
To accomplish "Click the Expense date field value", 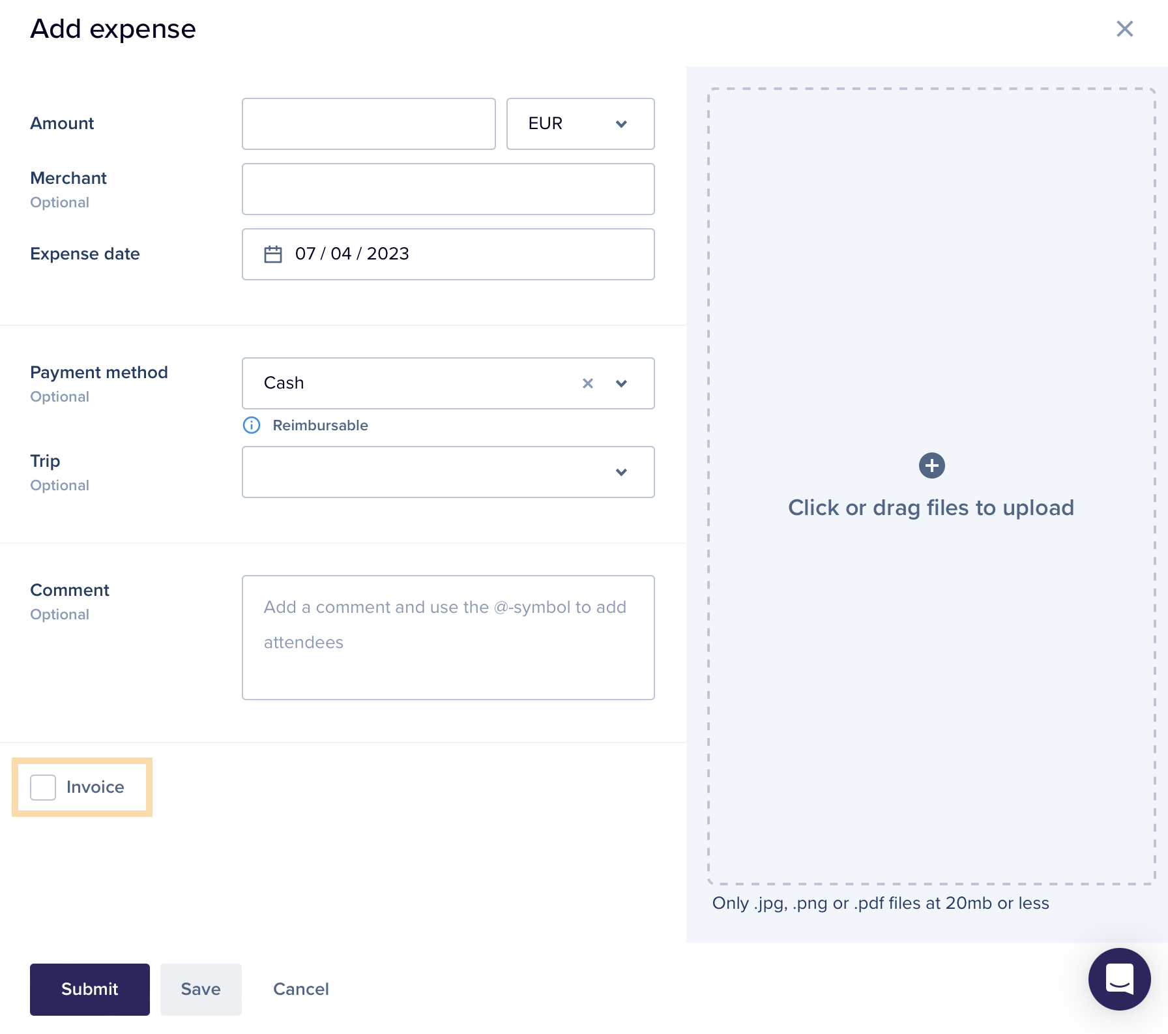I will coord(352,254).
